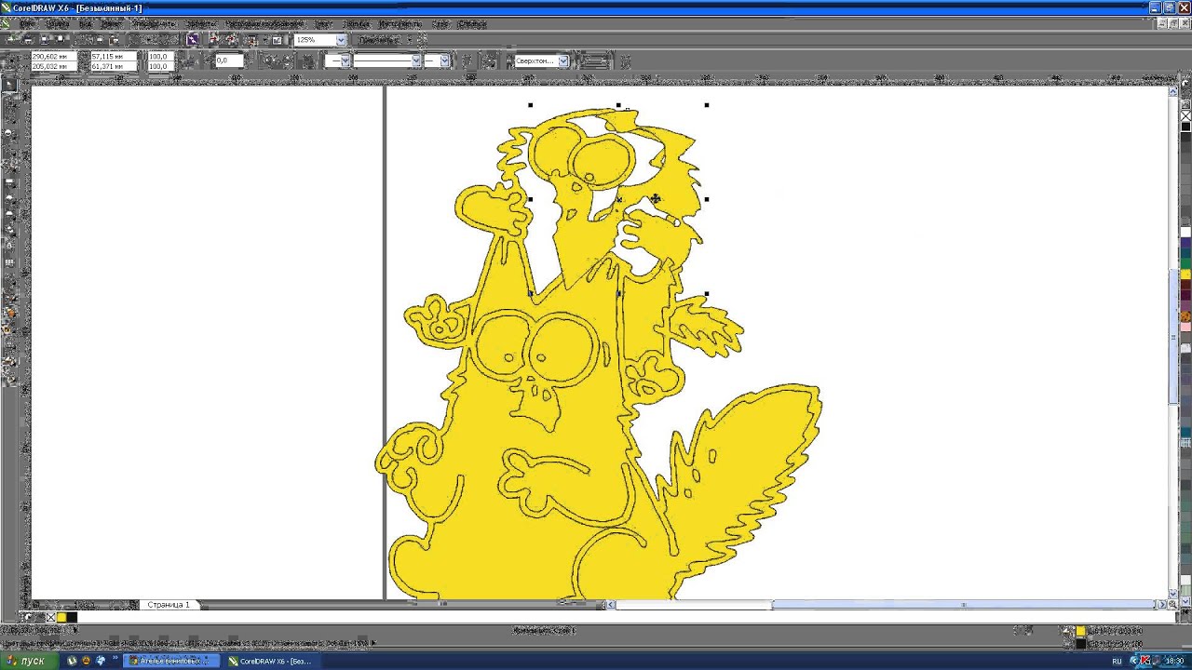Pick black swatch in document palette
The width and height of the screenshot is (1192, 670).
pyautogui.click(x=72, y=617)
